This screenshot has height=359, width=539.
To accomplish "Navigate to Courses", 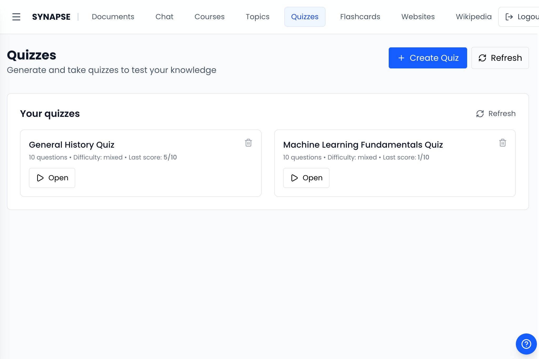I will point(209,17).
